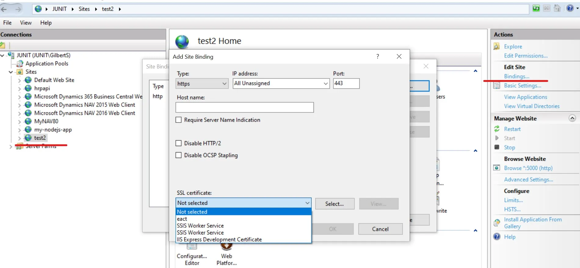Click the Explore folder icon

pos(497,46)
